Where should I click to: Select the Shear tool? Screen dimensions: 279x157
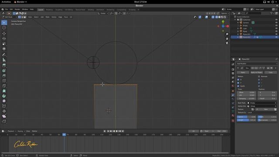pos(4,116)
